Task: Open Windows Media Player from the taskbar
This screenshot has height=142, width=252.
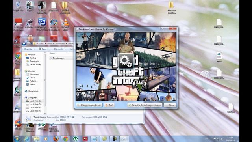Action: 46,139
